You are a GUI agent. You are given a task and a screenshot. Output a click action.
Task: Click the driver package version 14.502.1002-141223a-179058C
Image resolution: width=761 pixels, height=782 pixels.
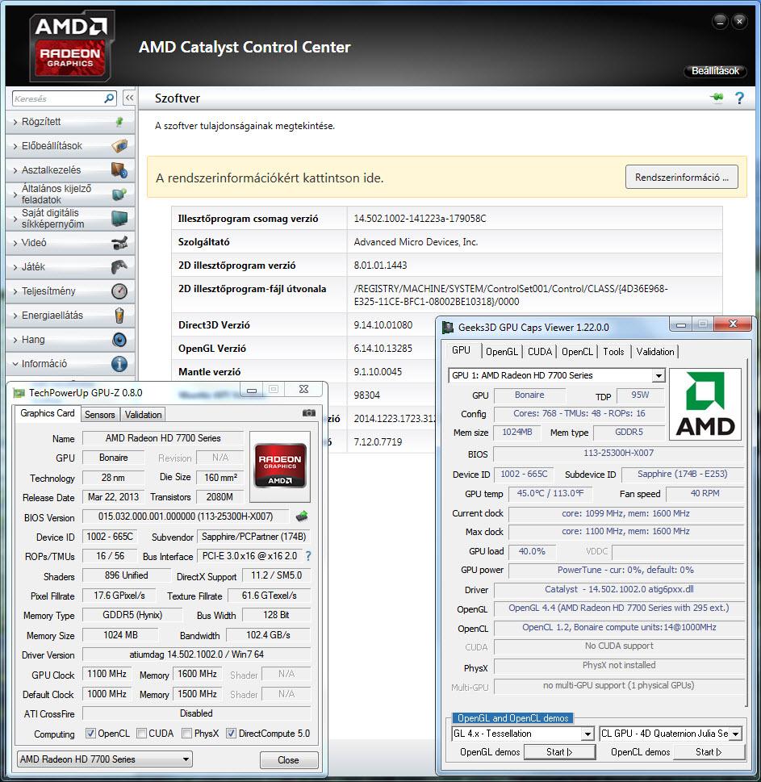click(420, 219)
